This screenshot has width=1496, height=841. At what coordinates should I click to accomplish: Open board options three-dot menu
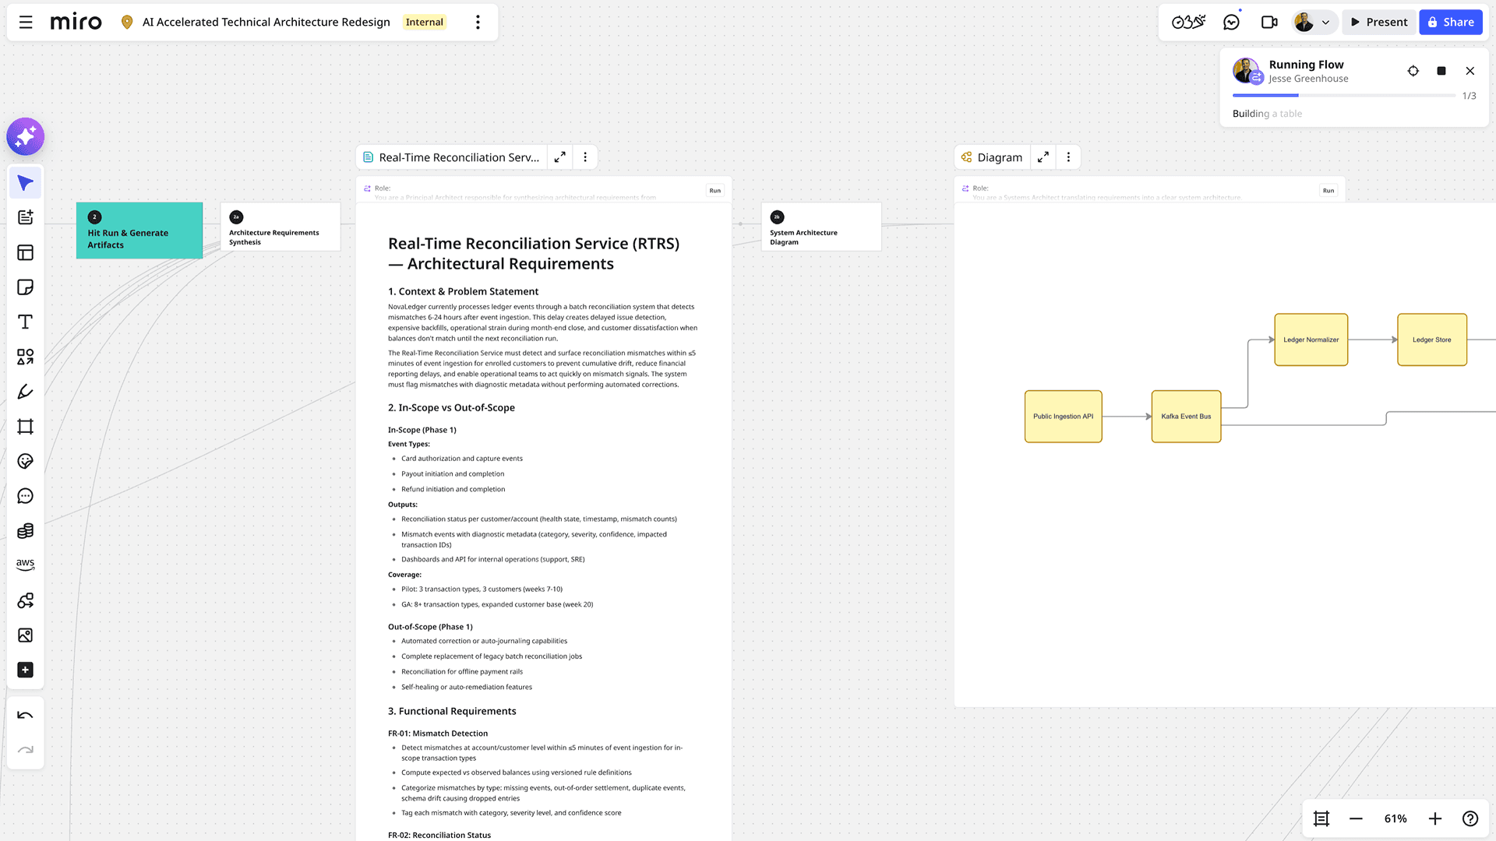478,22
